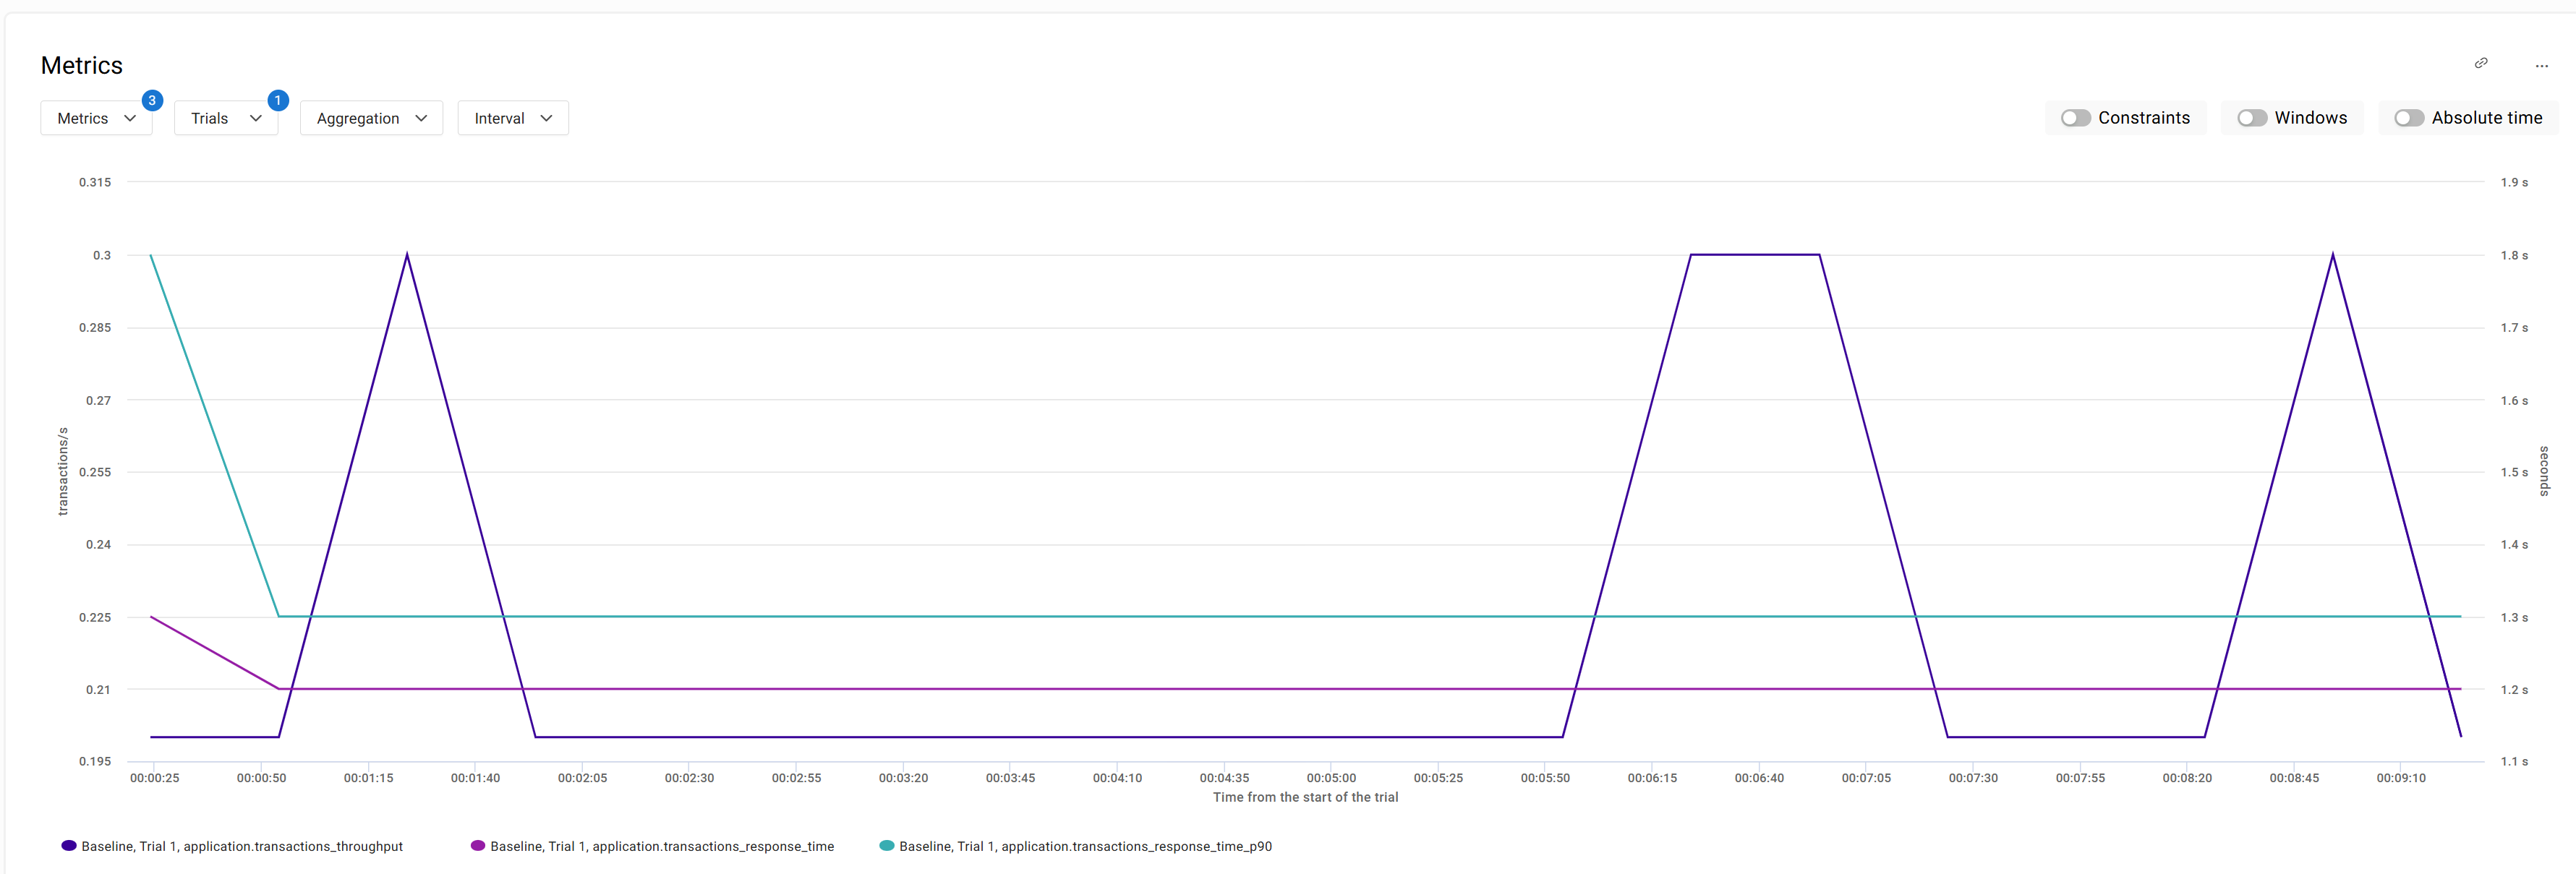Viewport: 2576px width, 874px height.
Task: Click the 00:05:00 time axis label
Action: pyautogui.click(x=1331, y=778)
